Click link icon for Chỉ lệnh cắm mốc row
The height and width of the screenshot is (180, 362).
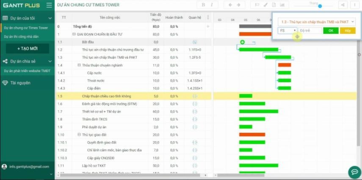(195, 150)
